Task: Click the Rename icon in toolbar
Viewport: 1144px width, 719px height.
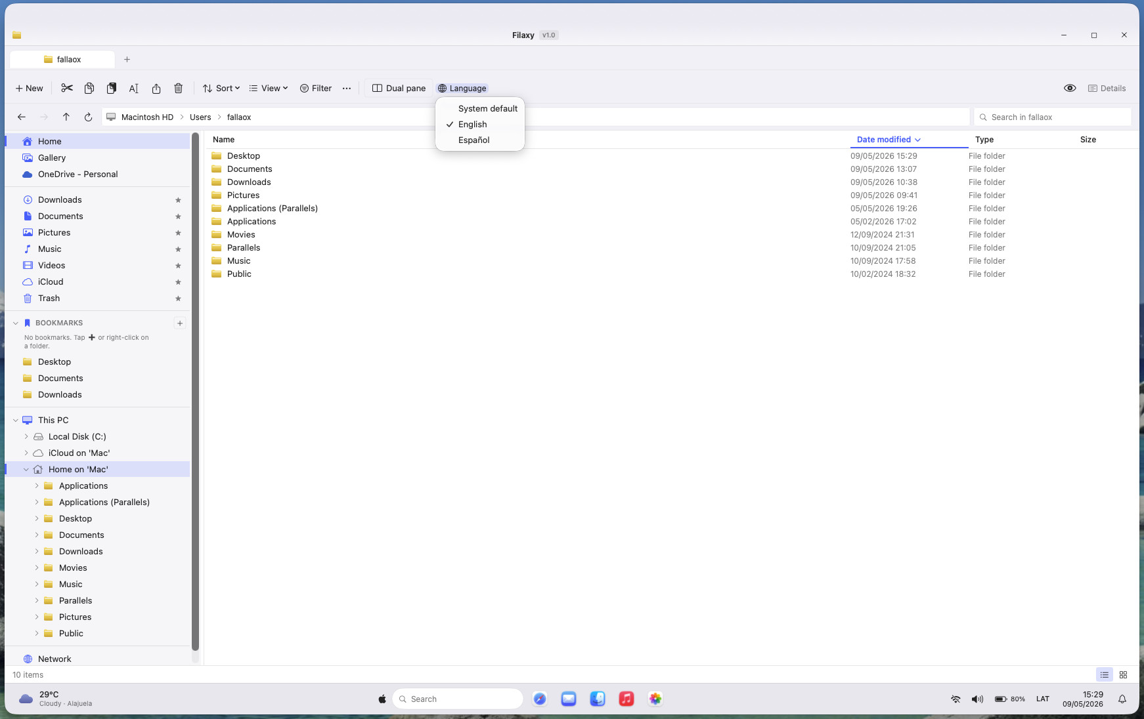Action: [134, 88]
